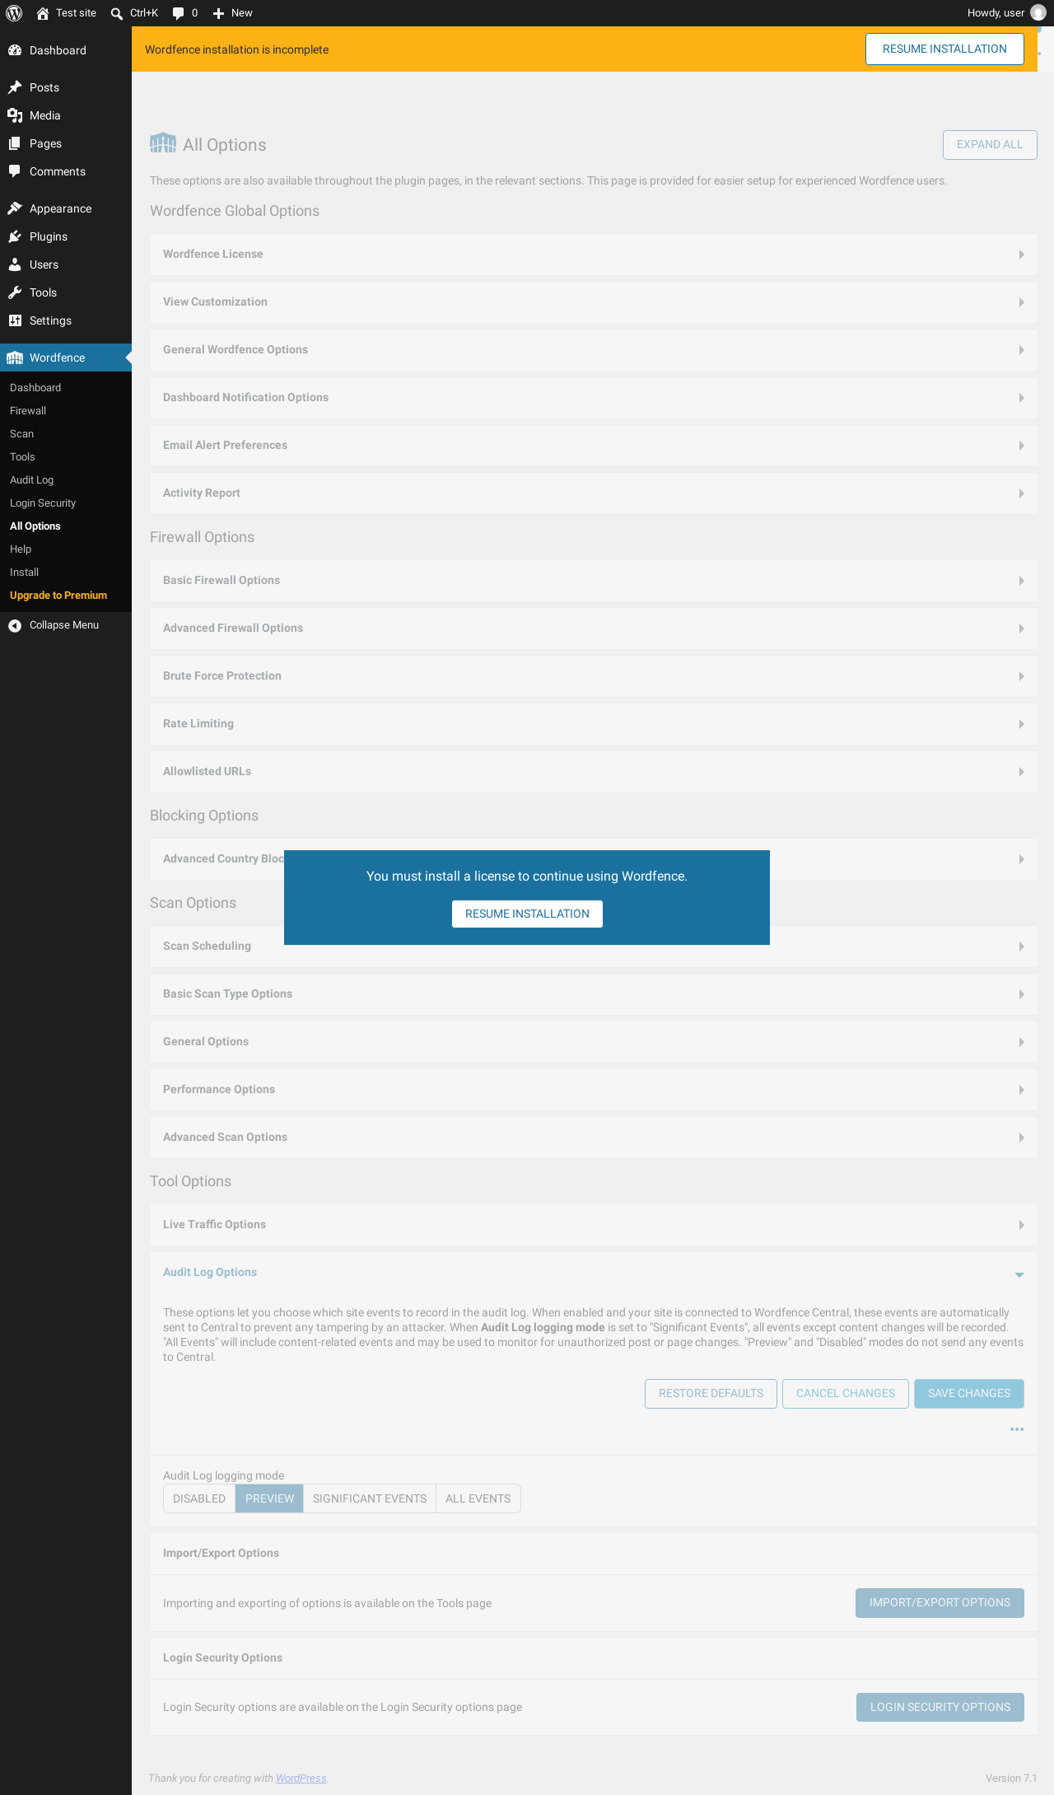Expand Dashboard Notification Options

593,398
